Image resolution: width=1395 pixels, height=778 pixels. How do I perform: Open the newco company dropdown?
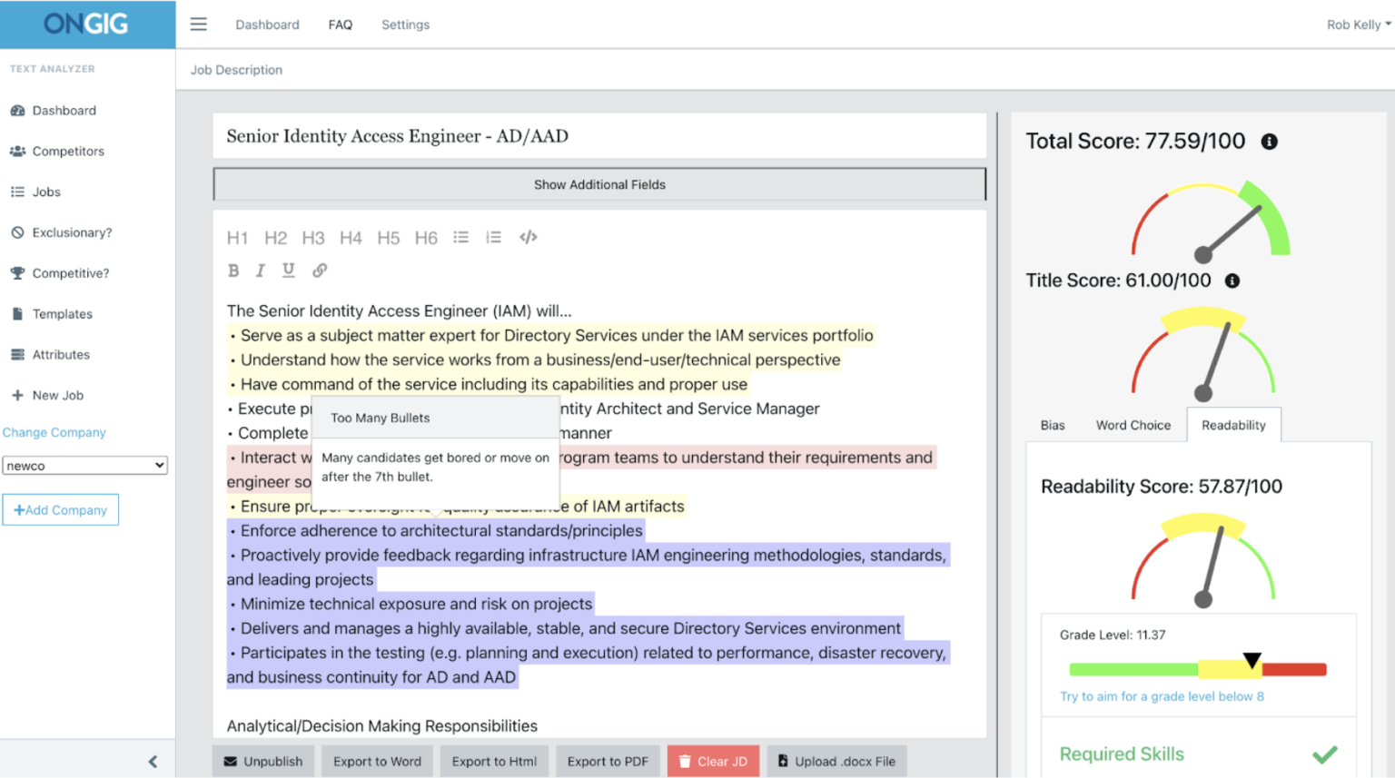(x=84, y=465)
